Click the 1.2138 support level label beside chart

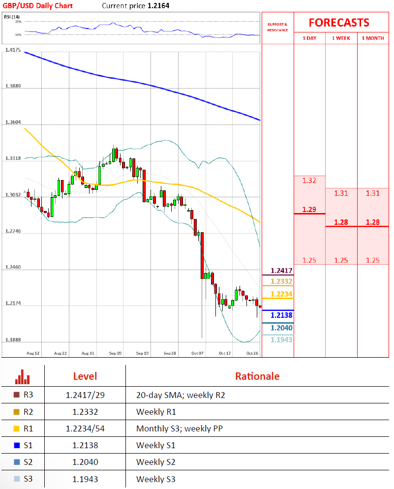pyautogui.click(x=281, y=315)
